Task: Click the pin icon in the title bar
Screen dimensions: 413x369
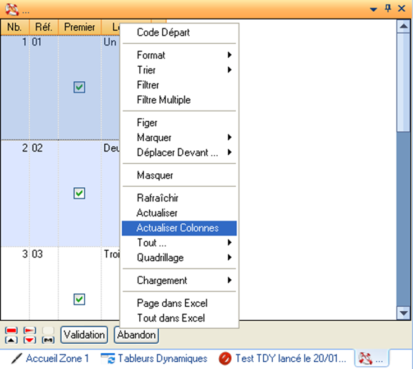Action: coord(388,8)
